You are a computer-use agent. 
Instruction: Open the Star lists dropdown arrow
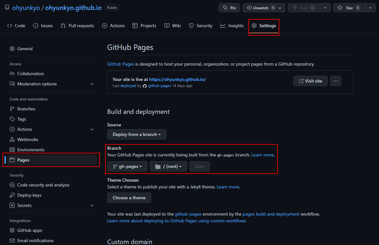[x=370, y=8]
